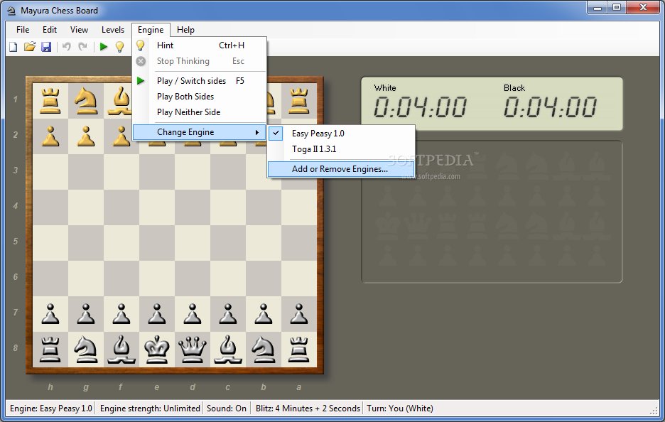Image resolution: width=665 pixels, height=422 pixels.
Task: Choose Hint from the Engine menu
Action: 199,45
